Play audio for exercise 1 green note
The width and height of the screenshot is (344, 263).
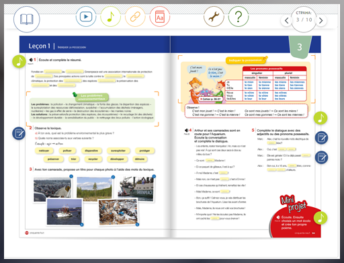[x=19, y=61]
